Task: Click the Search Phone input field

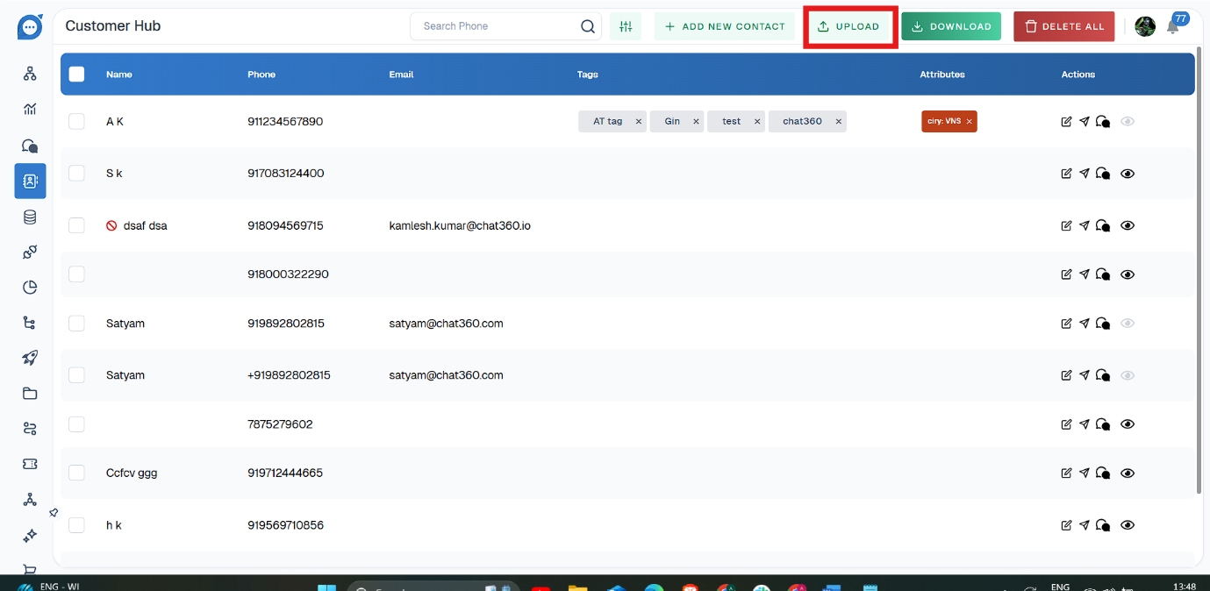Action: [496, 26]
